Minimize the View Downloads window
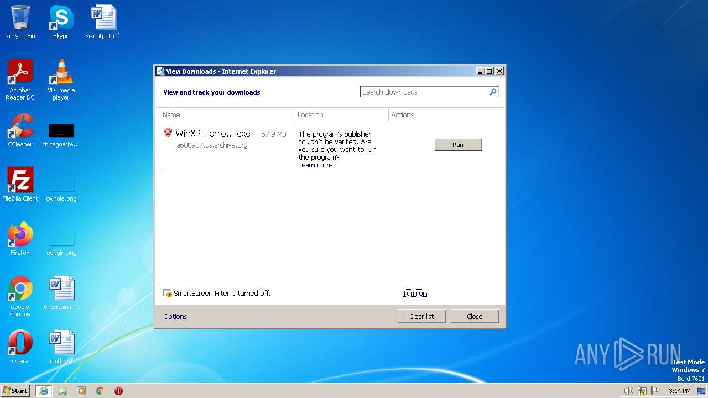Viewport: 708px width, 398px height. 480,71
